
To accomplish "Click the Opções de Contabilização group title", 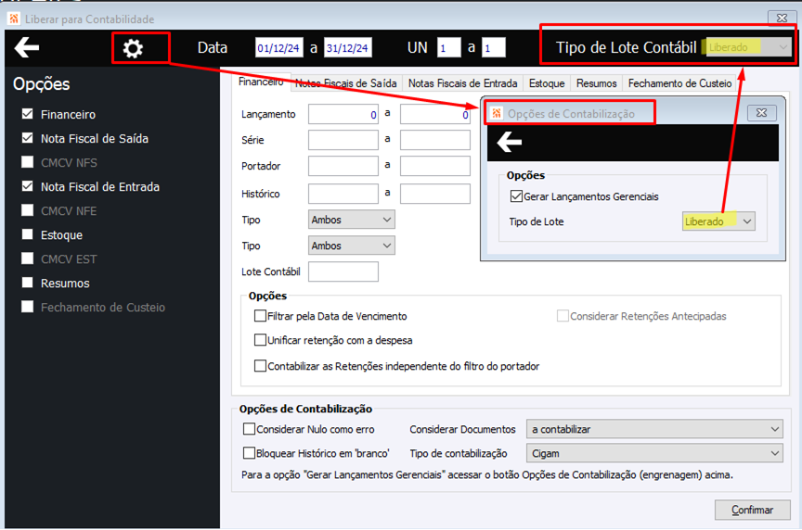I will coord(305,409).
